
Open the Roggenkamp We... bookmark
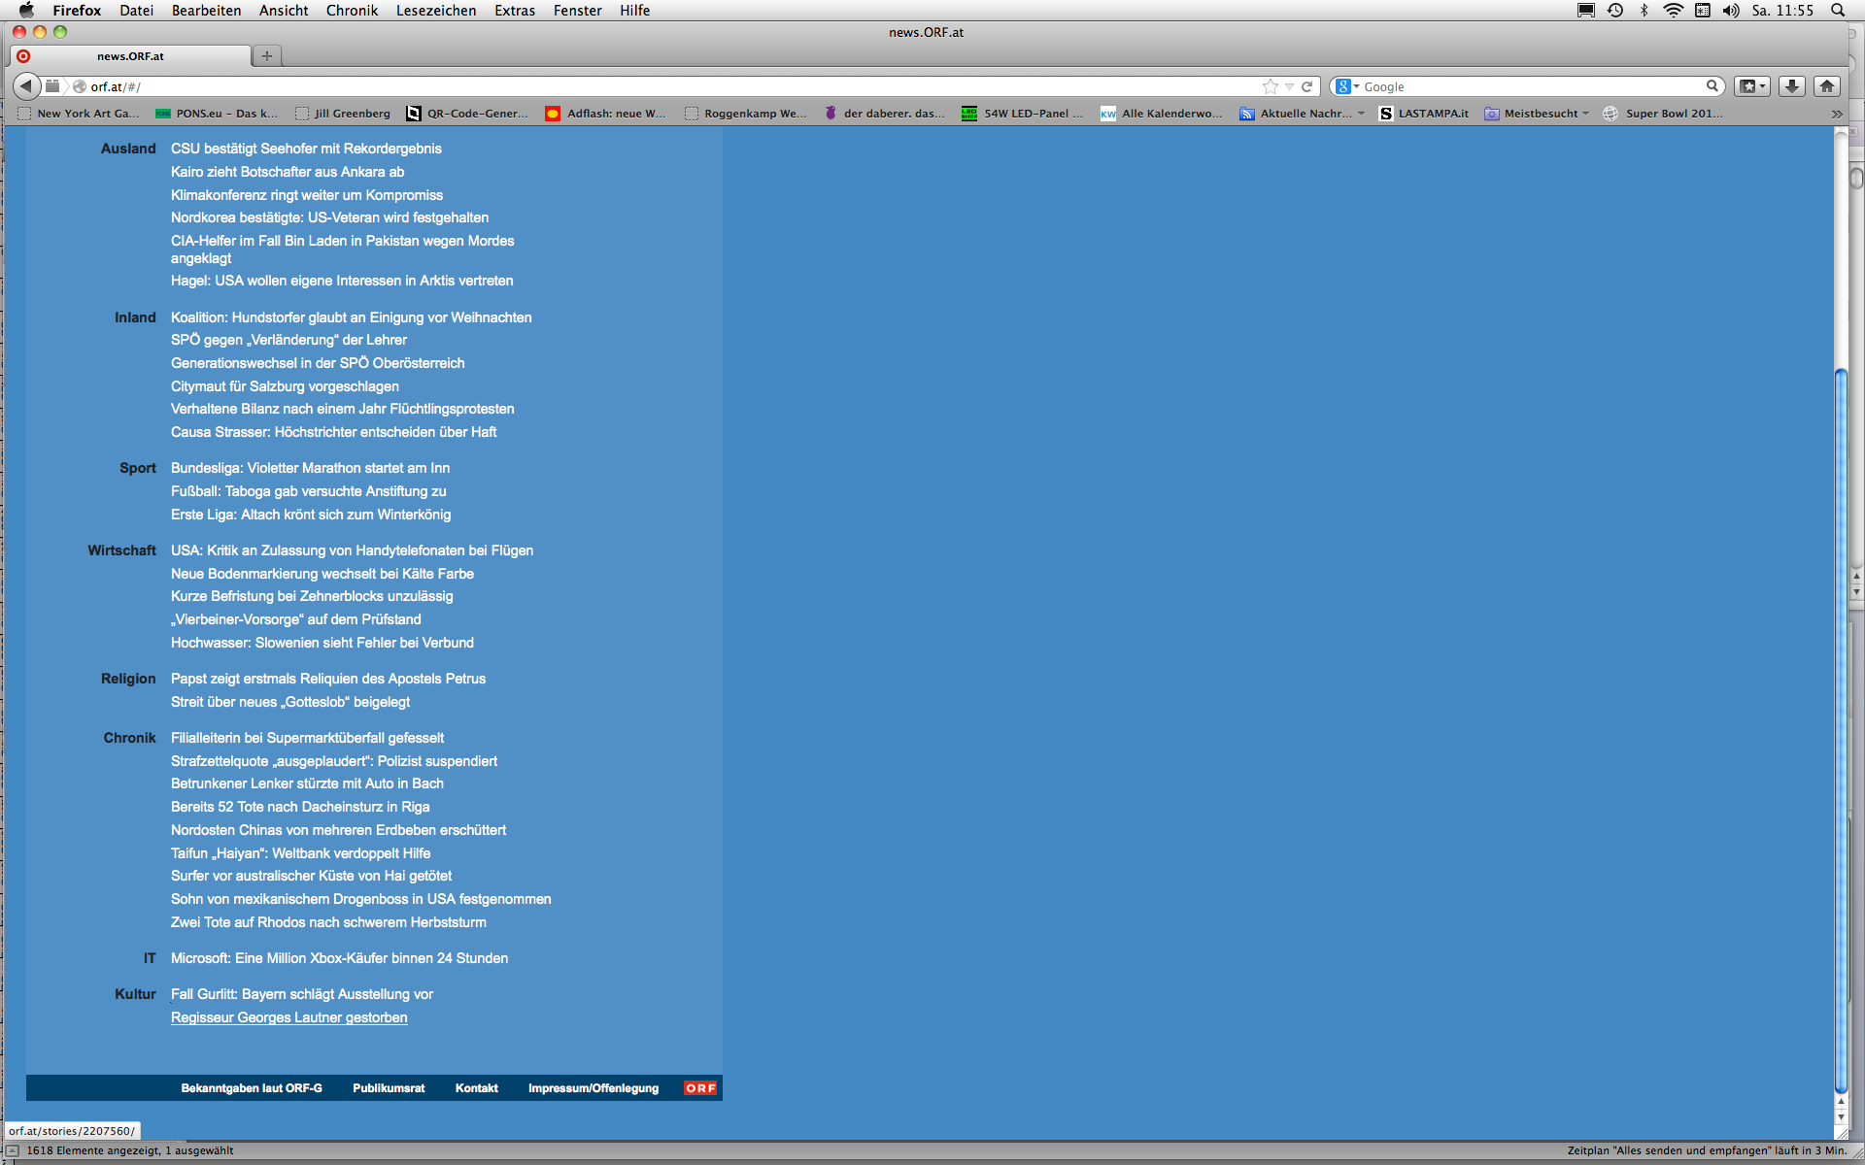coord(745,114)
